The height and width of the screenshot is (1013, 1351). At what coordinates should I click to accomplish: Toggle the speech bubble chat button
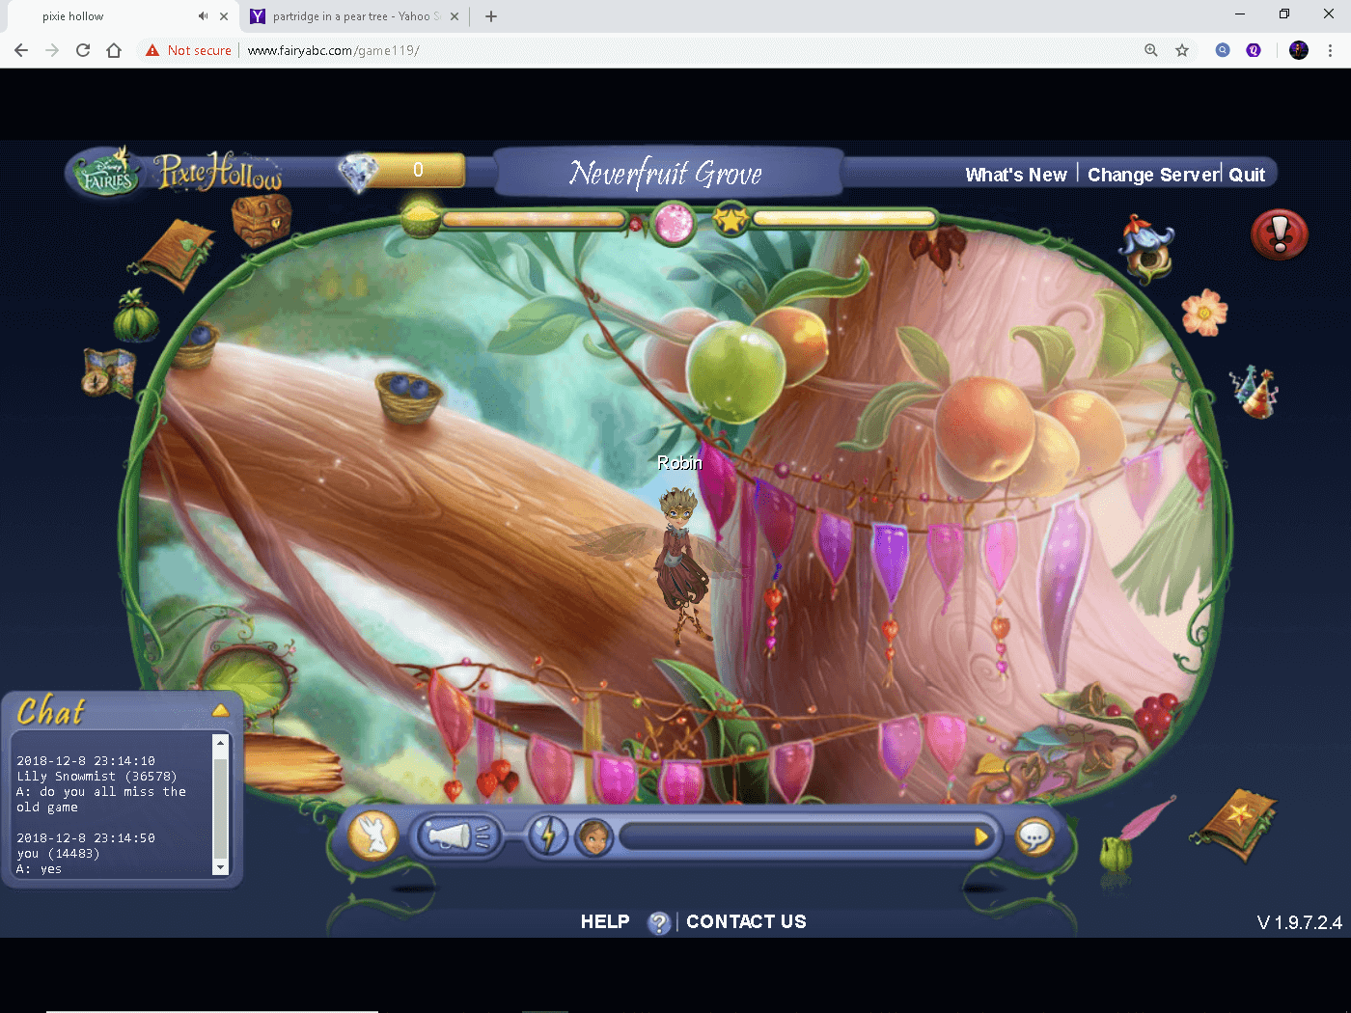1034,836
